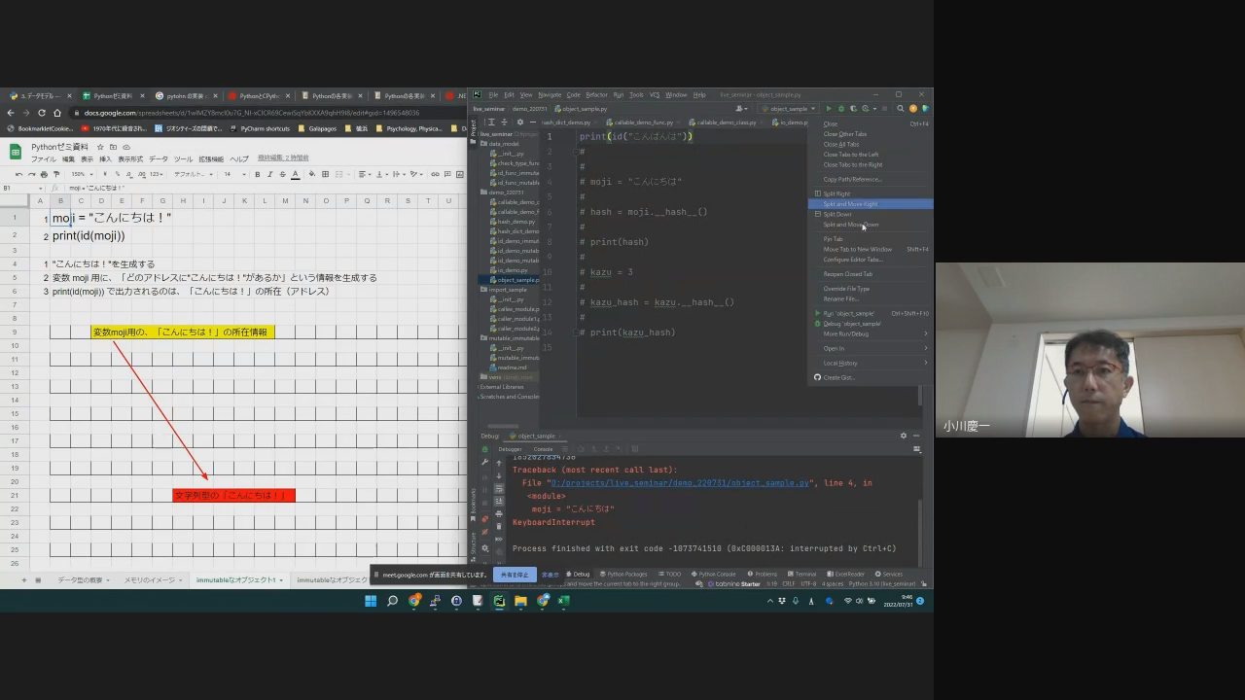Click the print icon in Sheets toolbar
This screenshot has height=700, width=1245.
click(x=44, y=174)
